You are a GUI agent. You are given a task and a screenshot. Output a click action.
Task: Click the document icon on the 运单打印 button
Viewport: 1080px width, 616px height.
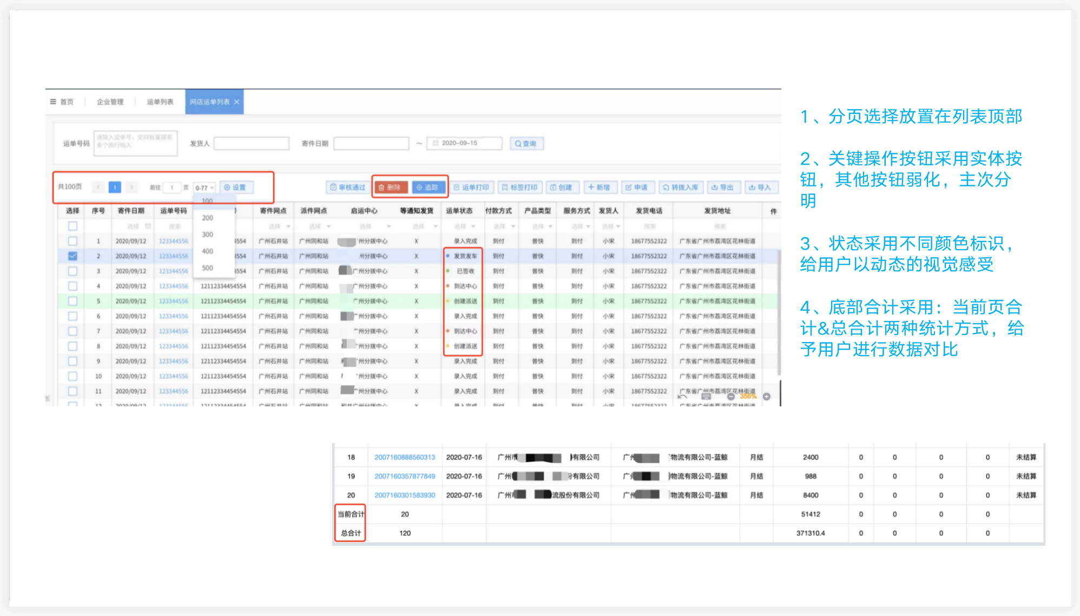click(x=456, y=188)
